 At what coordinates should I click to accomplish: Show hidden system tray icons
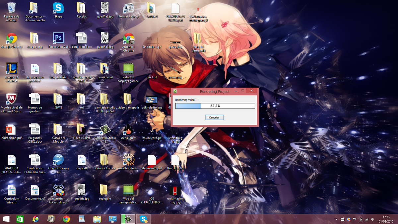[x=336, y=219]
